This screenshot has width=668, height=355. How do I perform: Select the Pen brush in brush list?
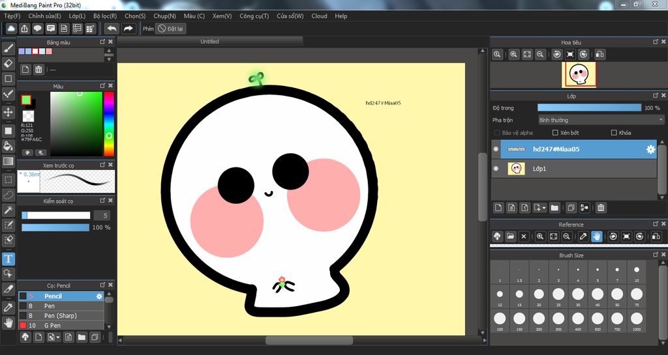click(61, 305)
